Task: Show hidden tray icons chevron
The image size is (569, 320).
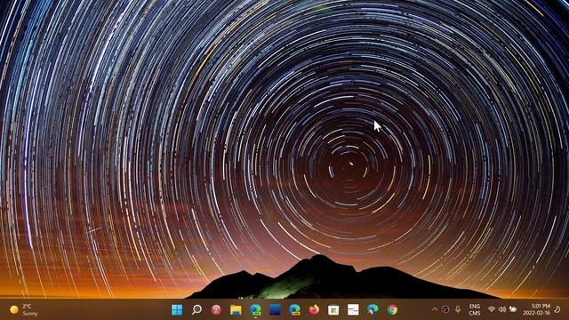Action: click(435, 309)
